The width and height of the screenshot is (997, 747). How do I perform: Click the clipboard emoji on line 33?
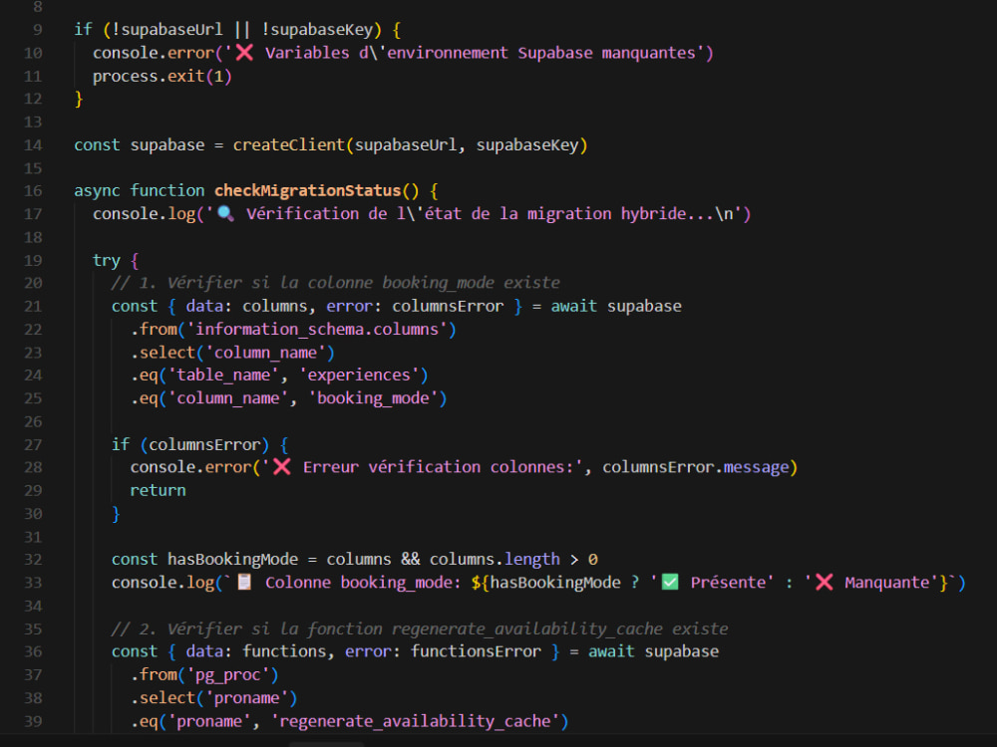point(244,583)
